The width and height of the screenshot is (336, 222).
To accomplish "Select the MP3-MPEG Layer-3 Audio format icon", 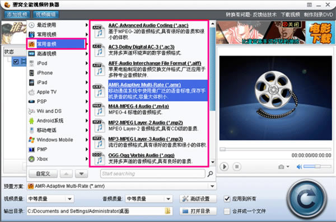I will tap(99, 142).
